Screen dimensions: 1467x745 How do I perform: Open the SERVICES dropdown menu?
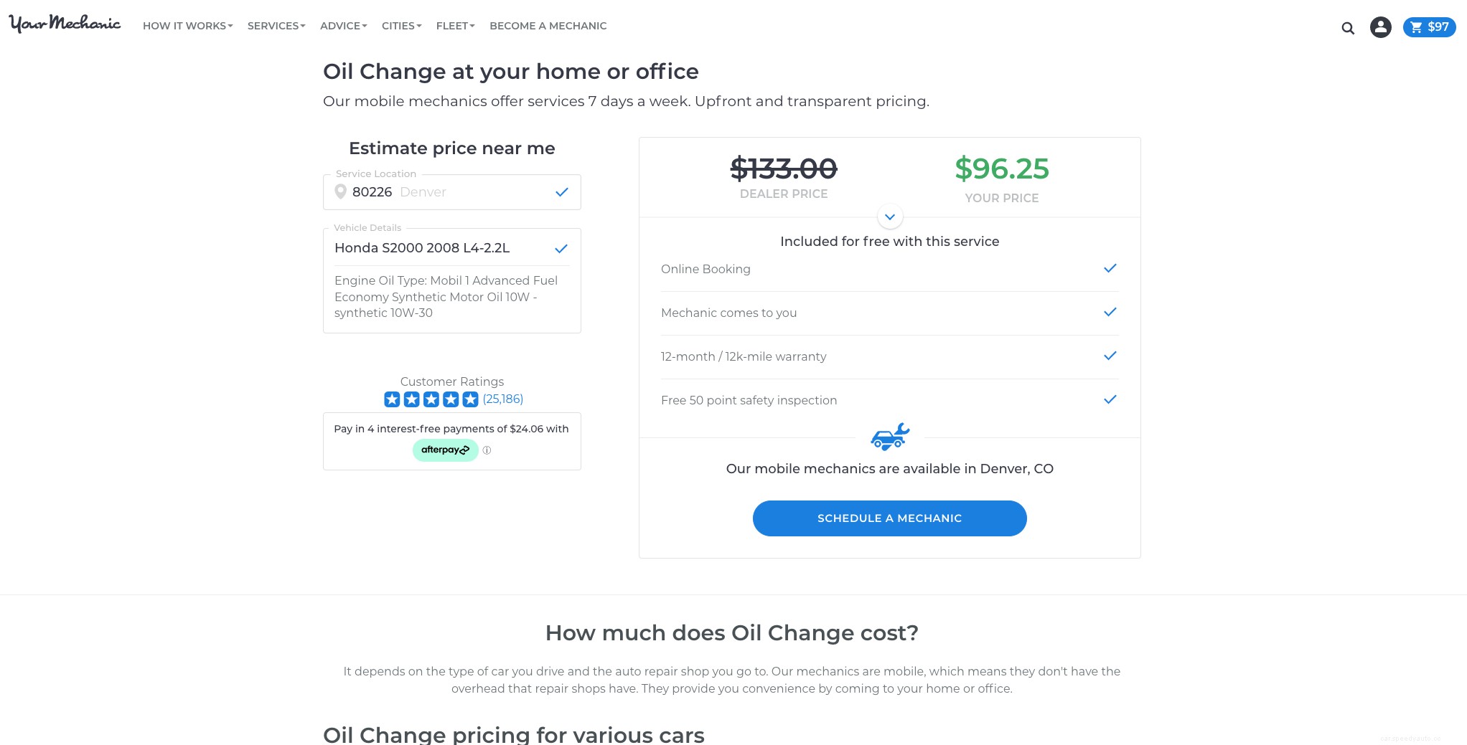(275, 26)
